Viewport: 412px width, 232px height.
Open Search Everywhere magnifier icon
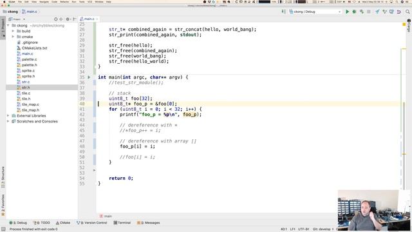[407, 12]
